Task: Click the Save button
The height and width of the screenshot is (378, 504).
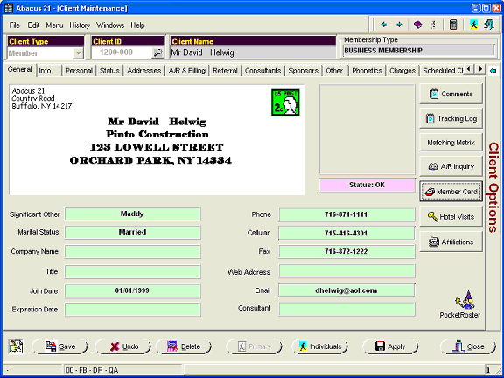Action: (x=59, y=346)
